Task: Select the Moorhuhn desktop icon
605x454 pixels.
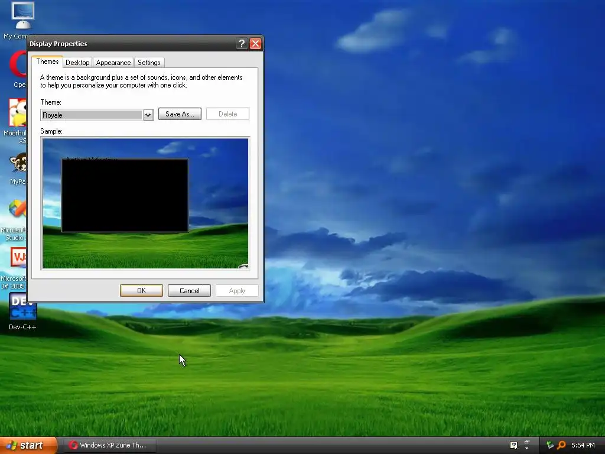Action: pyautogui.click(x=15, y=121)
